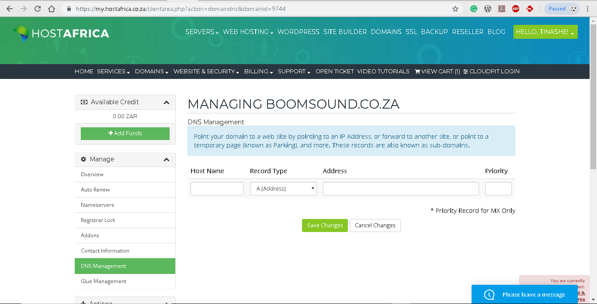
Task: Open the Record Type A (Address) dropdown
Action: 283,188
